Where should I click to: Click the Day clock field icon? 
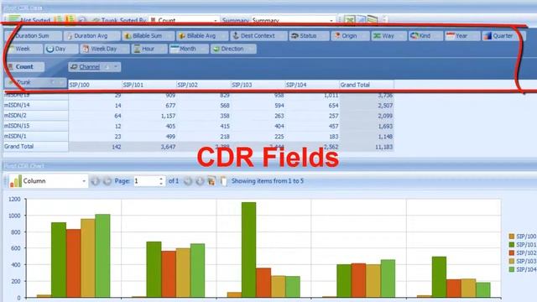[50, 49]
